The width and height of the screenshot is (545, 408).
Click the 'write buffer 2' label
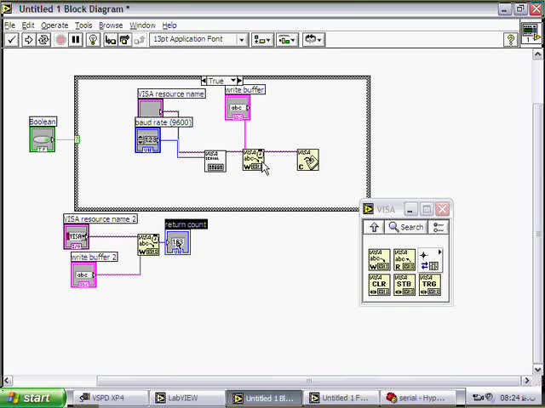[x=95, y=257]
